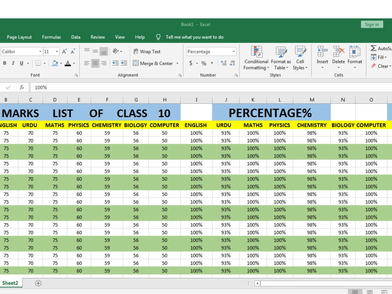Click the AutoSum sigma icon
The image size is (392, 294).
373,48
